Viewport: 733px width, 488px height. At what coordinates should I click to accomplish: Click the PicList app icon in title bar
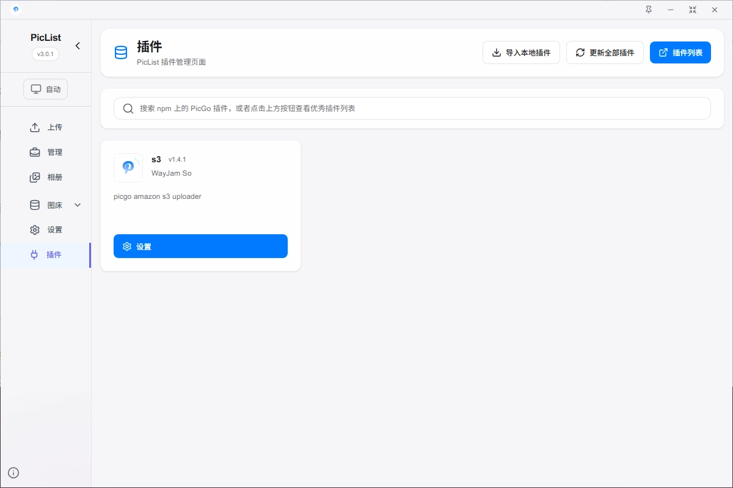tap(15, 10)
